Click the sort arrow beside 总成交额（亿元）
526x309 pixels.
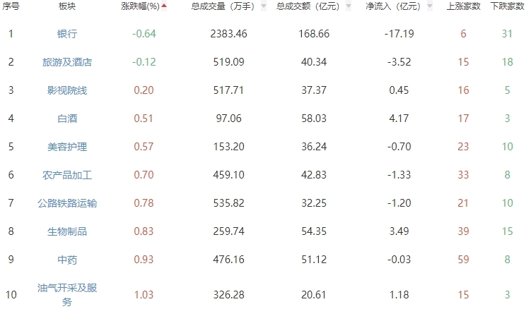click(x=348, y=6)
